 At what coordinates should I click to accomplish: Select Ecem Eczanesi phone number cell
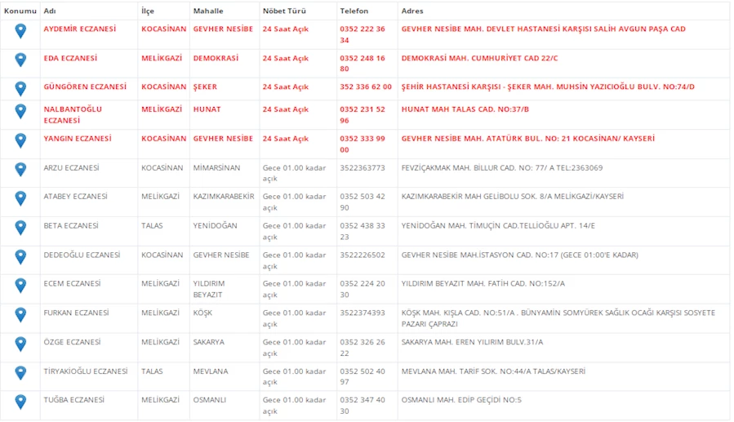363,289
